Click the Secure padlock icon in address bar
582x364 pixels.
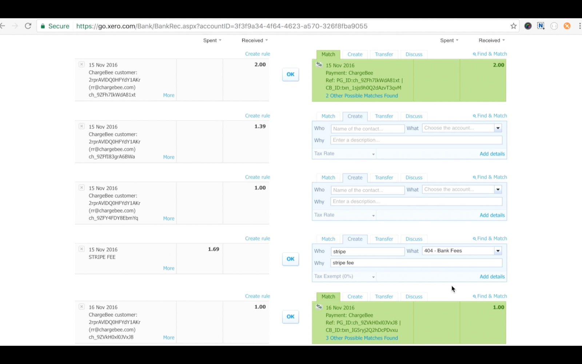point(43,26)
